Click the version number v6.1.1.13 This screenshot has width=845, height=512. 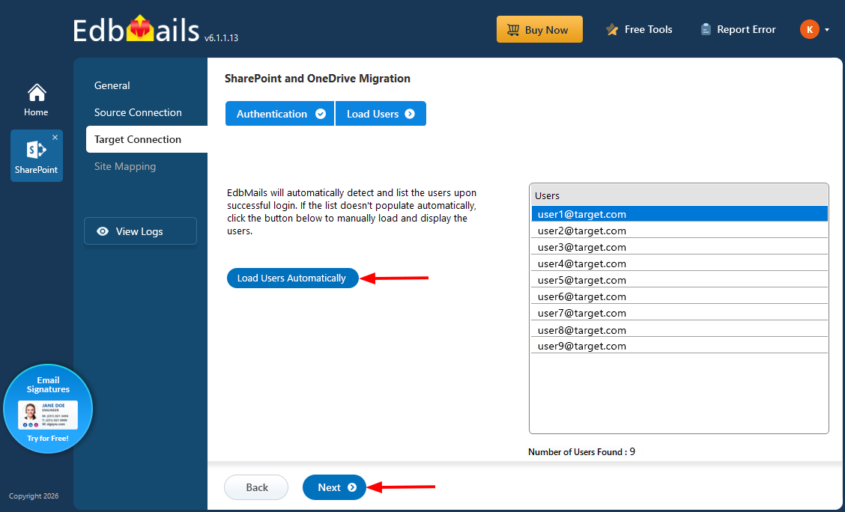(x=221, y=38)
